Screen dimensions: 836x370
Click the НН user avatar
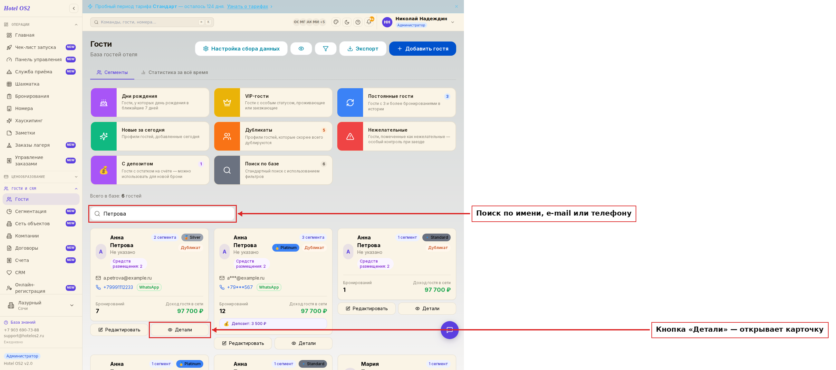pyautogui.click(x=387, y=22)
